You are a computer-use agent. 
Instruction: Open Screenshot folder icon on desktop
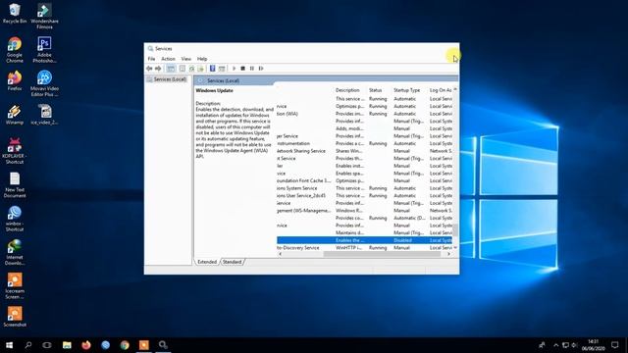(15, 317)
